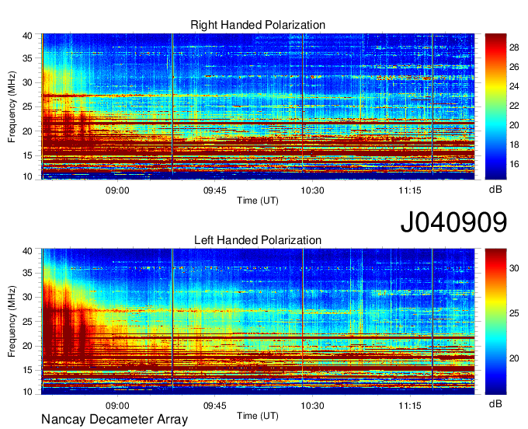
Task: Click the 40 MHz tick on the bottom plot
Action: click(x=28, y=251)
